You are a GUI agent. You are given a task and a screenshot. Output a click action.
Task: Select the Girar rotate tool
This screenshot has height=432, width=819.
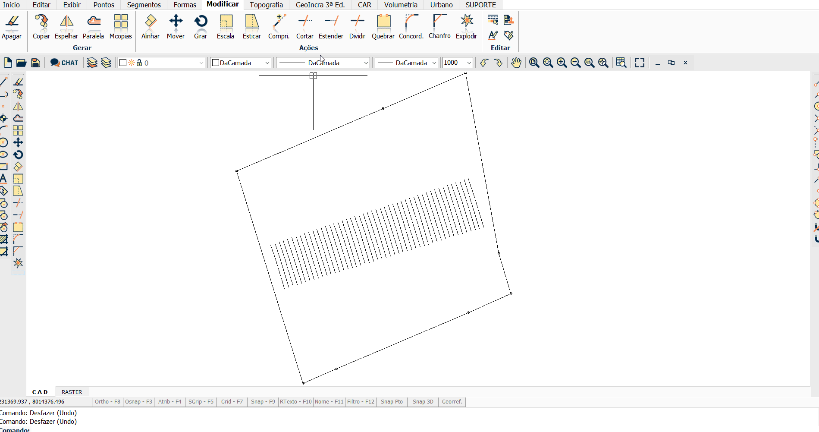click(x=201, y=27)
